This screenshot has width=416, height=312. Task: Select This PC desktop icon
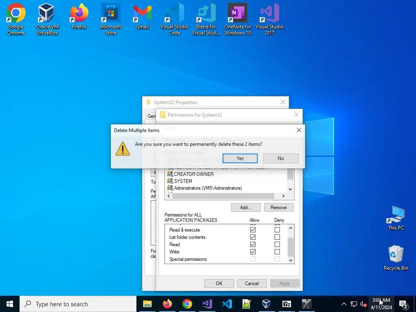[x=396, y=218]
